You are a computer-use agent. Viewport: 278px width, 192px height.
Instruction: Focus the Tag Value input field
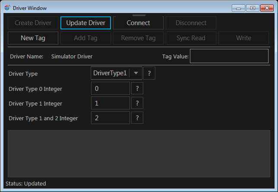click(x=229, y=56)
